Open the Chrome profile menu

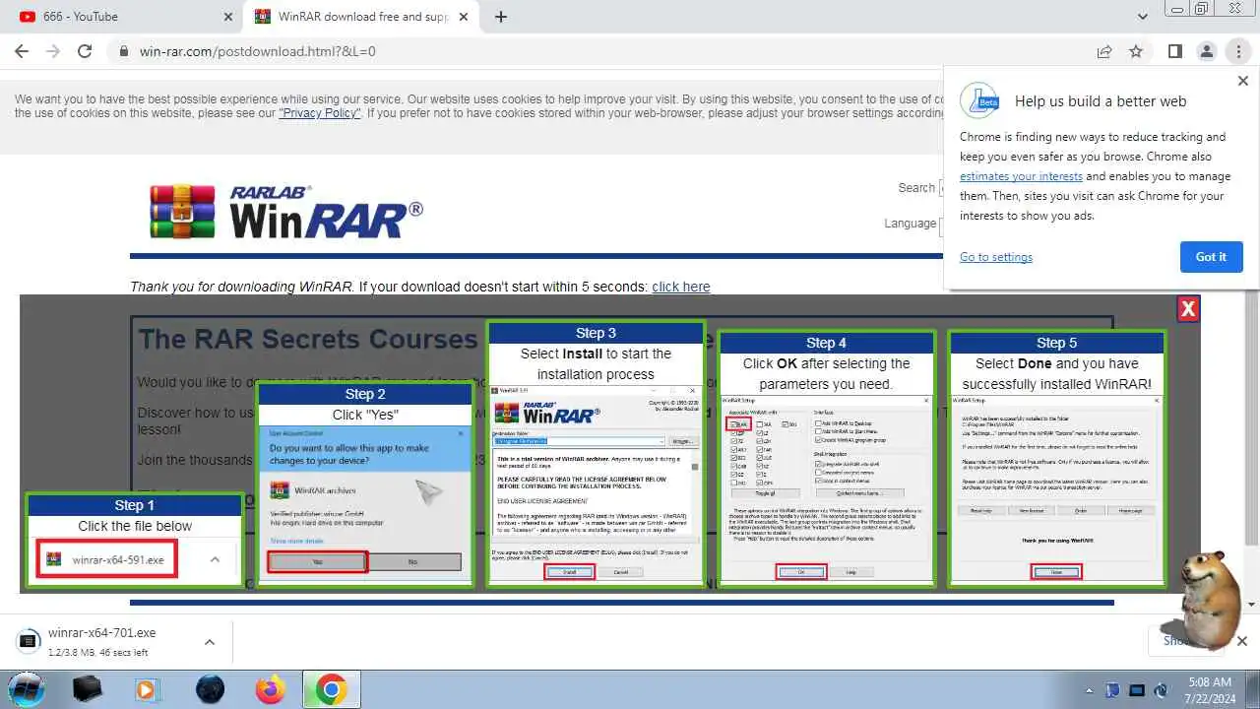pos(1206,51)
